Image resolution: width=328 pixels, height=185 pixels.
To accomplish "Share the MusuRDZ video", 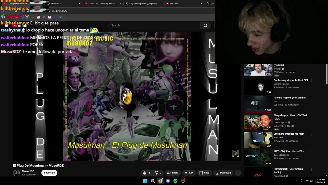I will [172, 173].
